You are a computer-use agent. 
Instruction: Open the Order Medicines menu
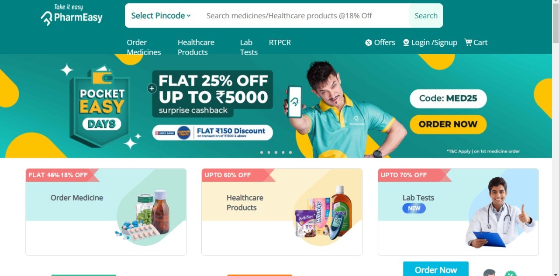pos(144,47)
